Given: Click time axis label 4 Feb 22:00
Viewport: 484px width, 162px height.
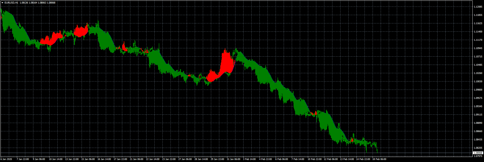Looking at the screenshot, I should pos(265,159).
